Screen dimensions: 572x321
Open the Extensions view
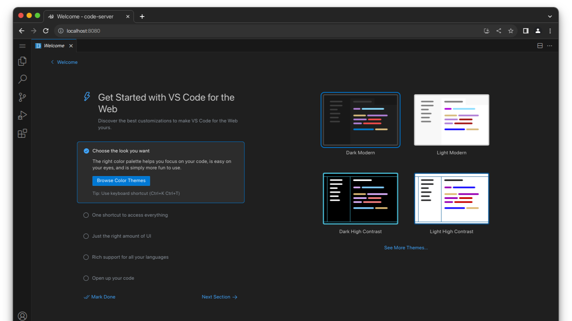click(22, 133)
